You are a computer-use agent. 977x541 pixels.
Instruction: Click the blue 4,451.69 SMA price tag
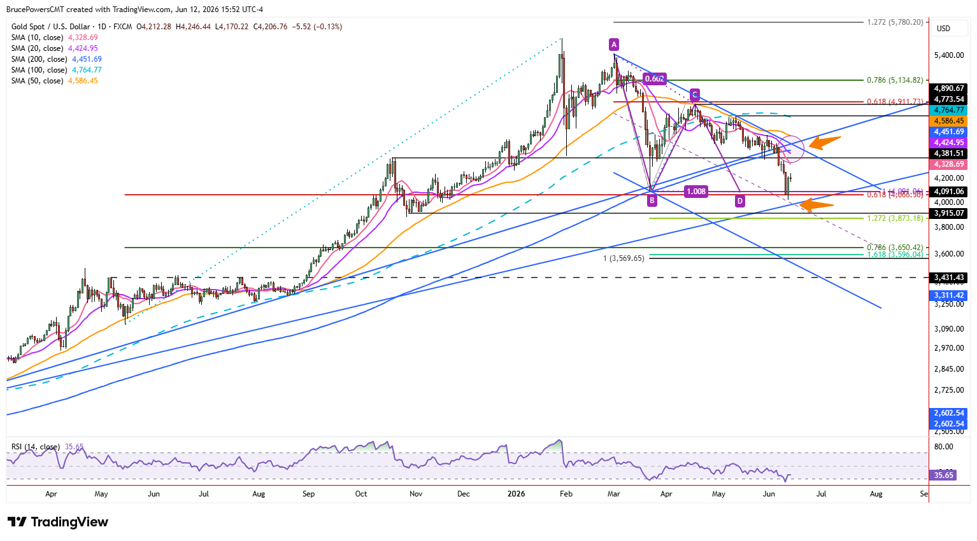(949, 132)
